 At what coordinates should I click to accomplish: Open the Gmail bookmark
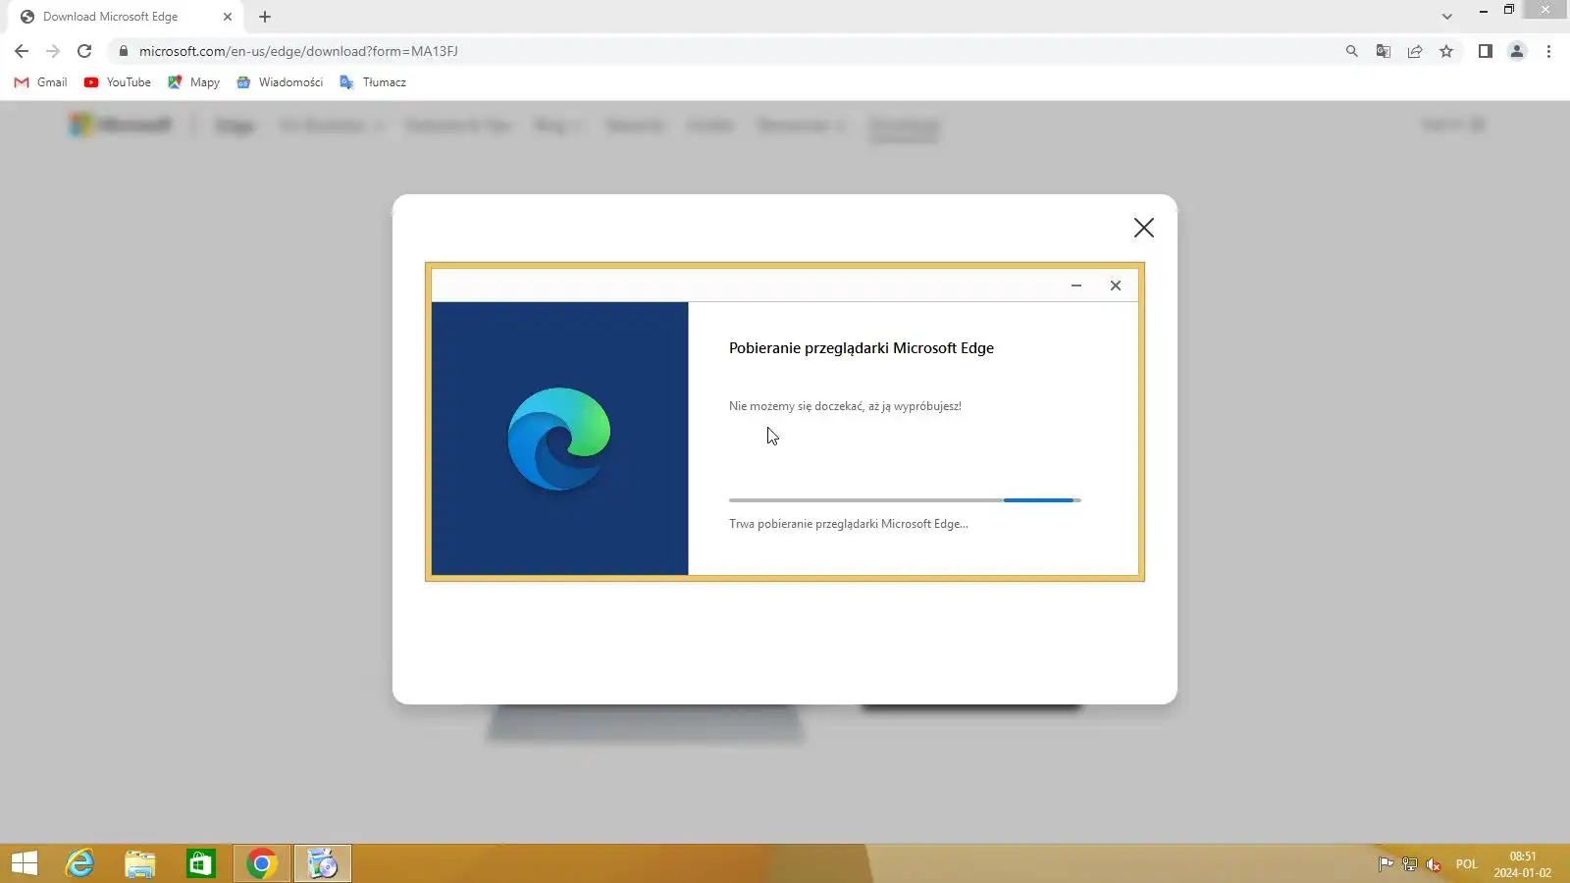click(x=40, y=82)
